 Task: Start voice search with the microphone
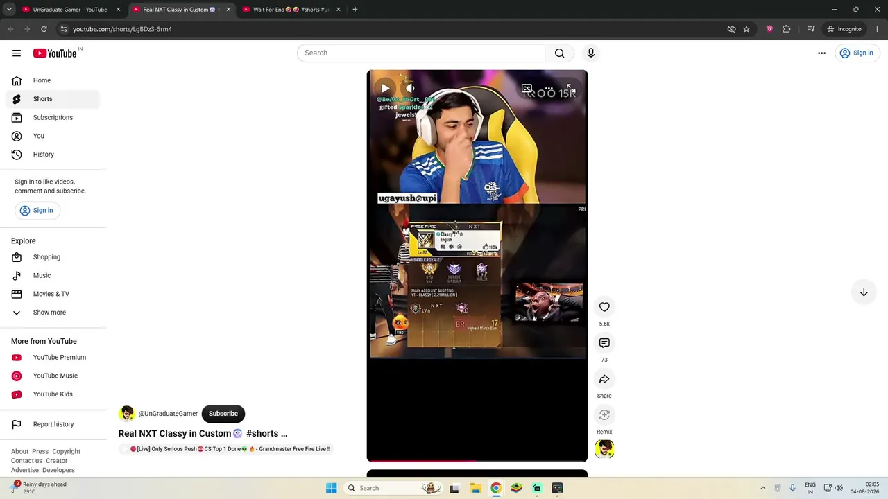591,53
